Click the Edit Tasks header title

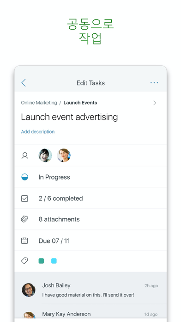[90, 83]
